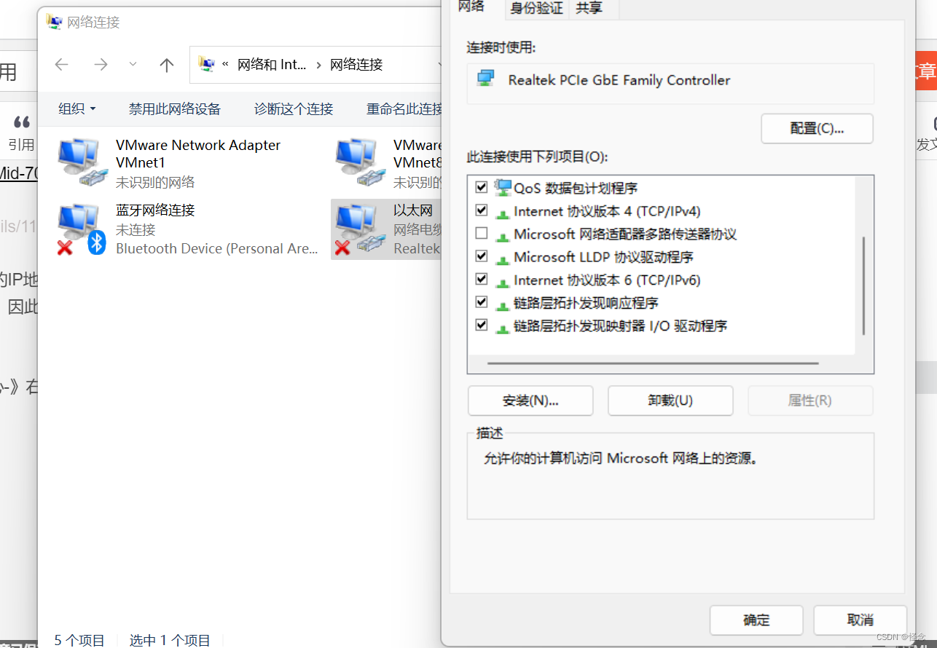Click the 安装(N)... button
Screen dimensions: 937x648
530,400
